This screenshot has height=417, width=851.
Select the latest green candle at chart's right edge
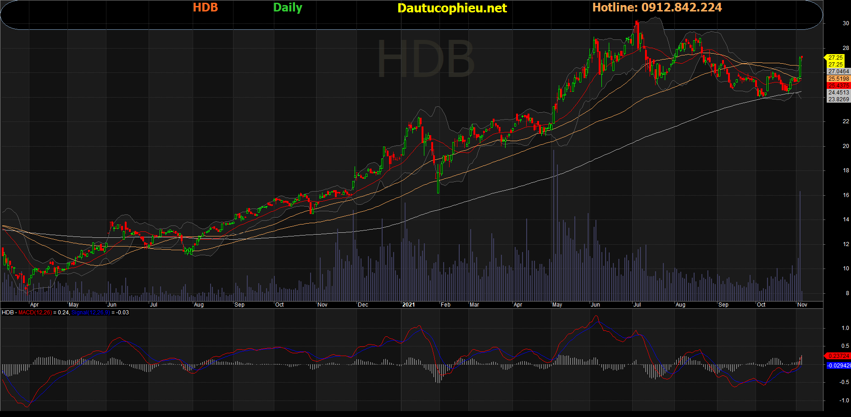tap(801, 66)
